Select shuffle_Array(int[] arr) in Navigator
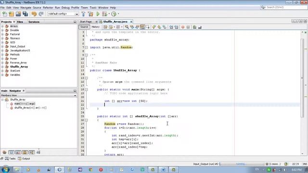308x173 pixels. pyautogui.click(x=30, y=108)
